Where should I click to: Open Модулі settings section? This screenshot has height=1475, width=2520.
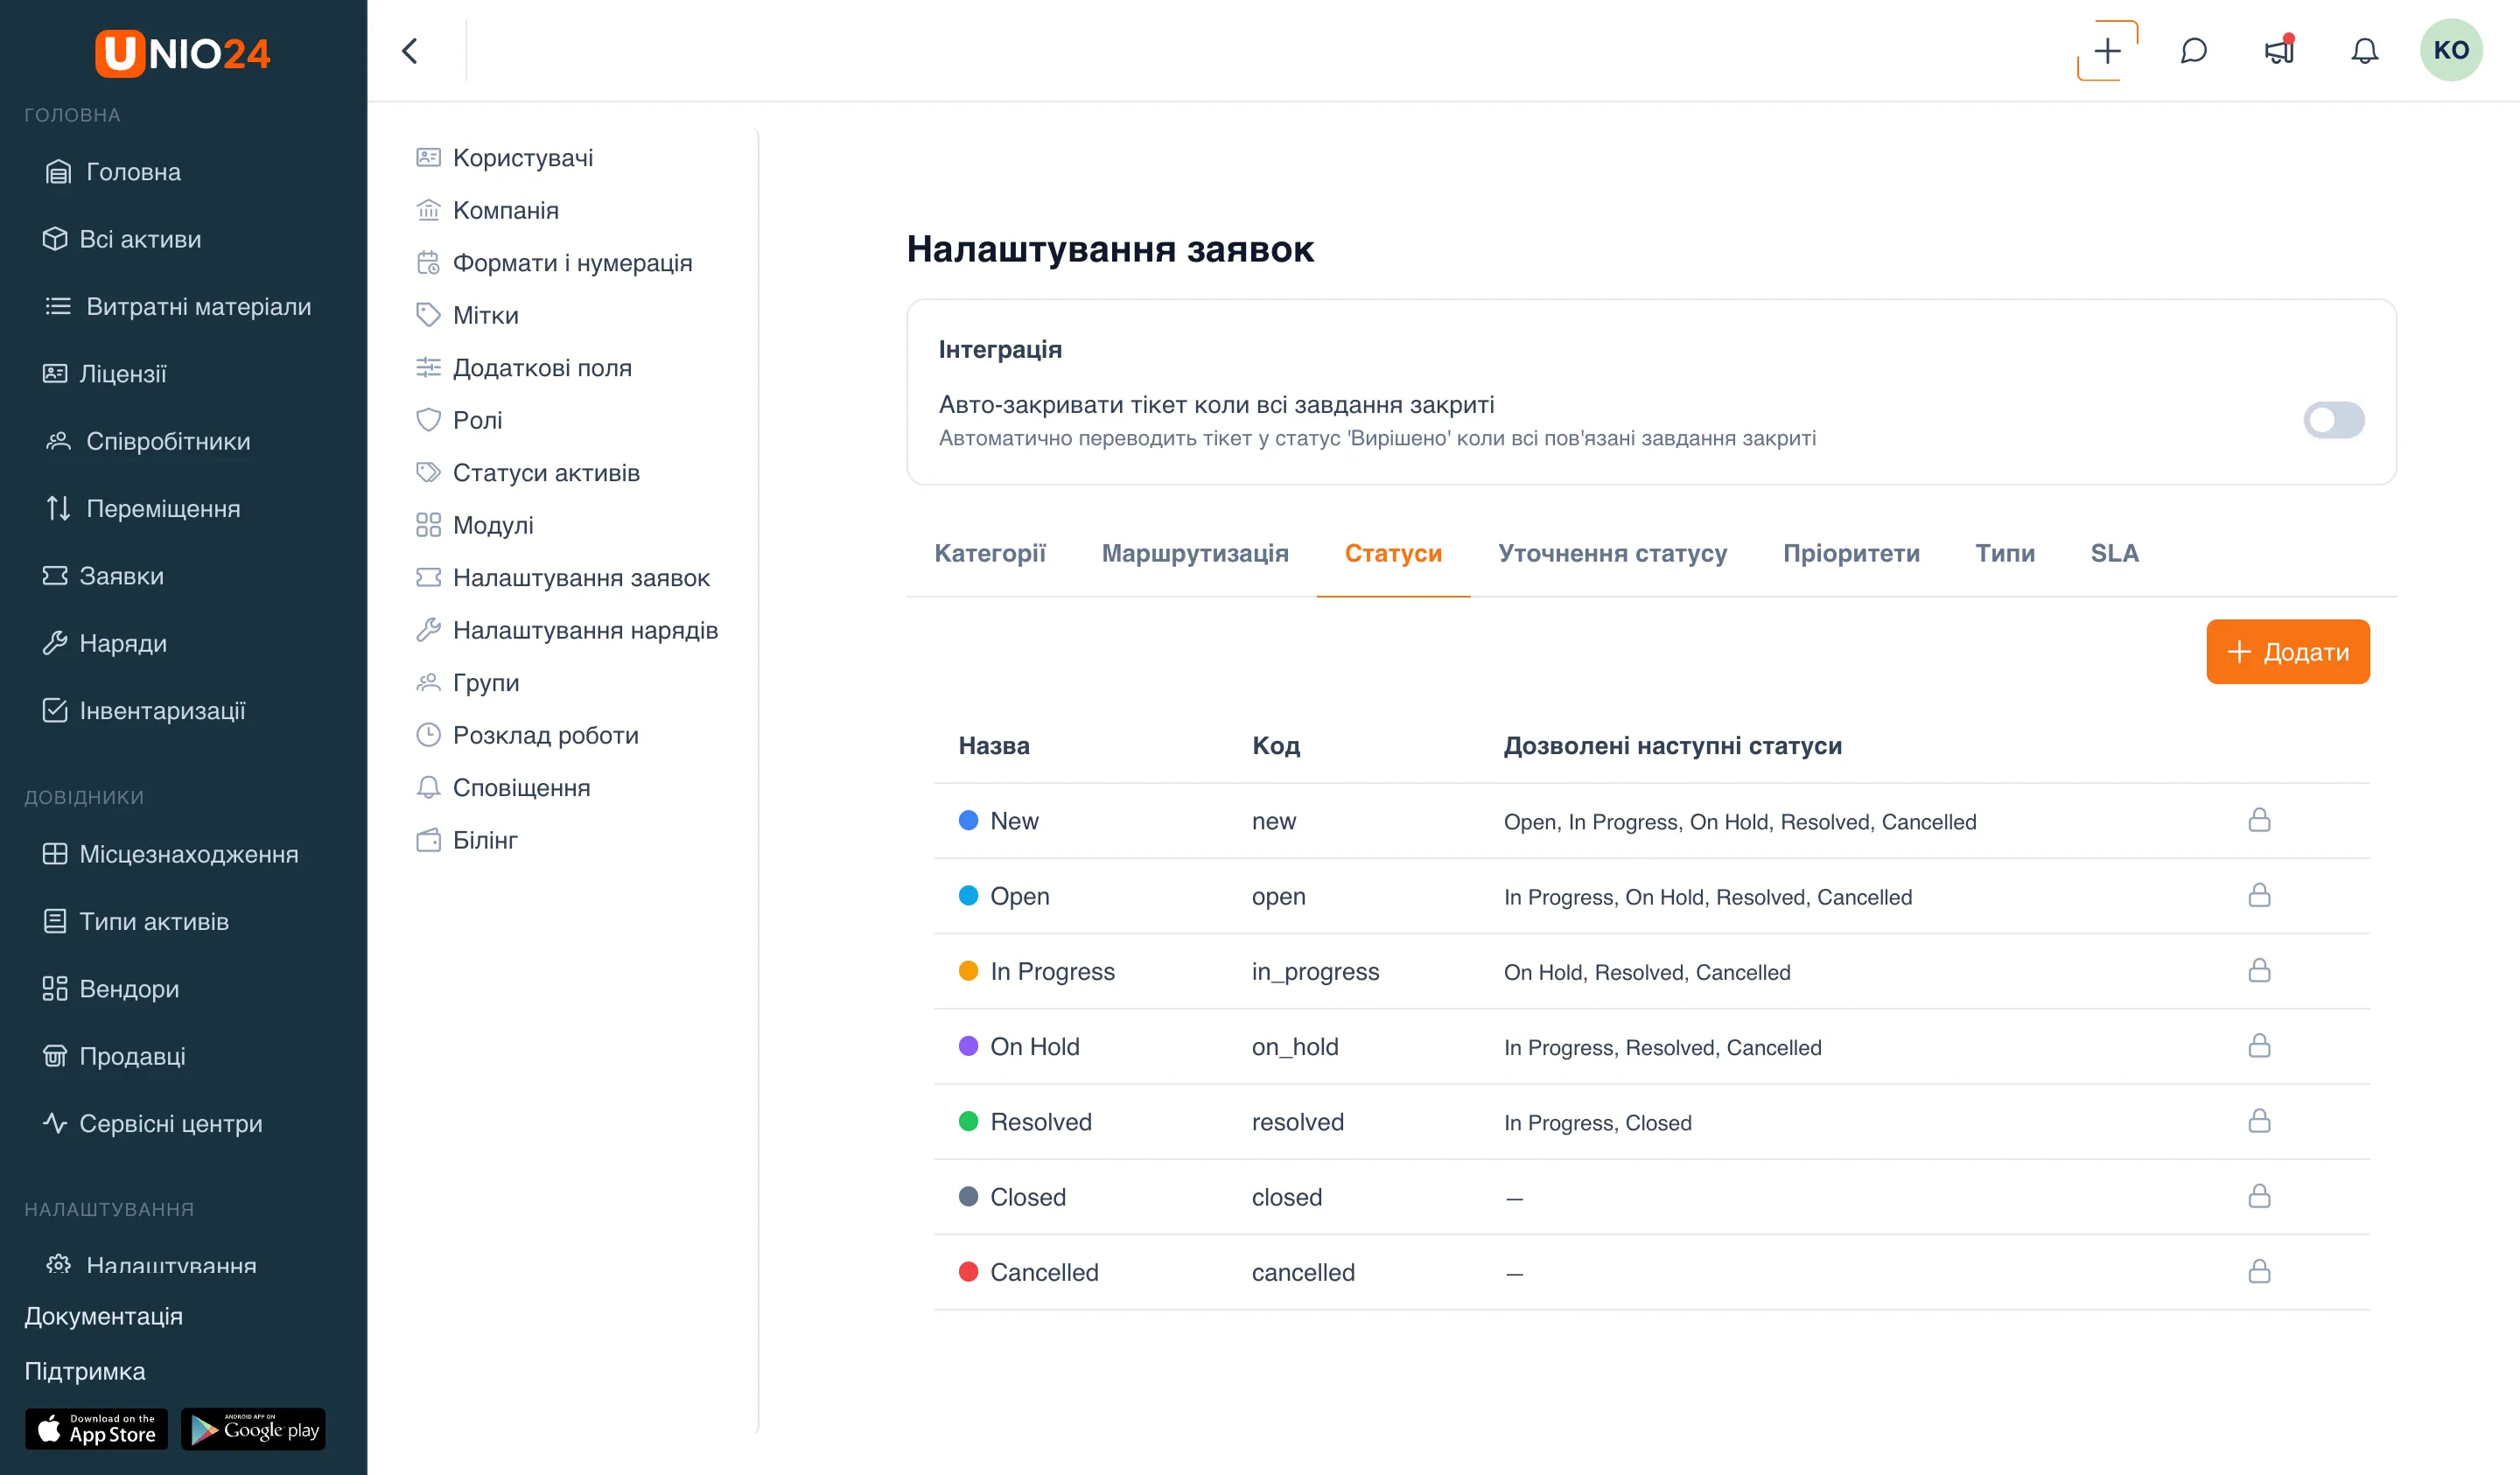point(474,525)
